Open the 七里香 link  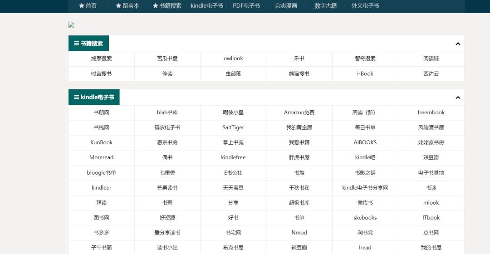pos(167,173)
